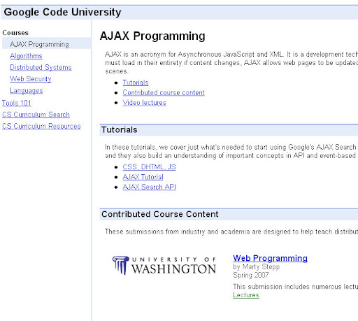Viewport: 358px width, 321px height.
Task: Jump to Contributed course content link
Action: coord(164,92)
